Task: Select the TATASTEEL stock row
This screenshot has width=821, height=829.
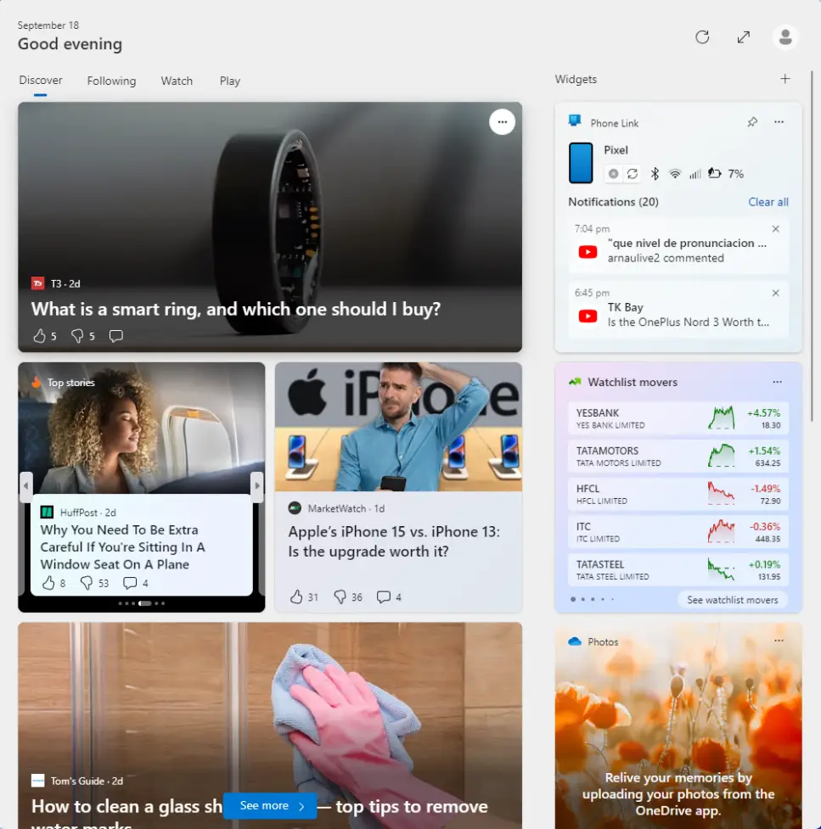Action: (x=678, y=570)
